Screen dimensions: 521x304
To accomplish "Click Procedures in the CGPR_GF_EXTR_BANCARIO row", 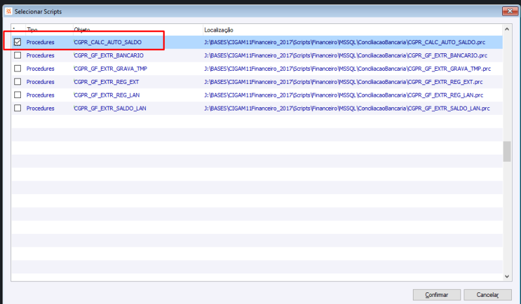I will [x=40, y=55].
